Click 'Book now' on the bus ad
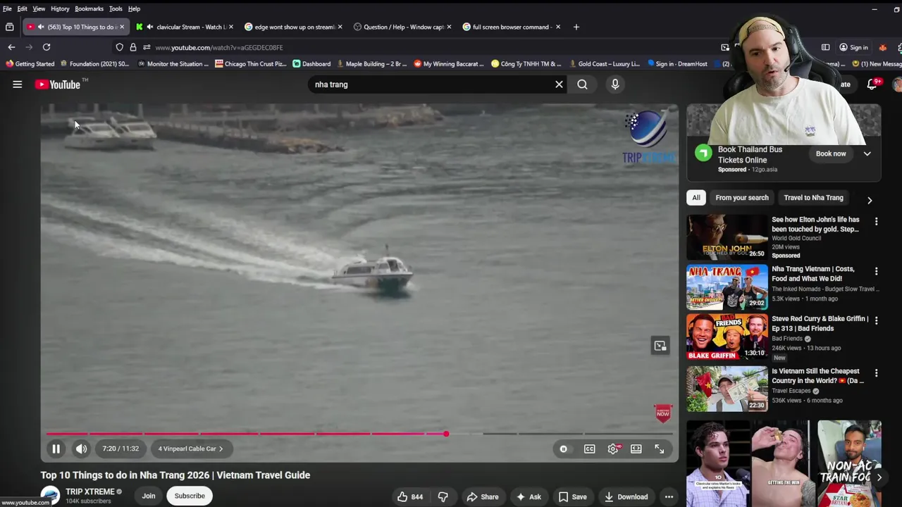 831,154
